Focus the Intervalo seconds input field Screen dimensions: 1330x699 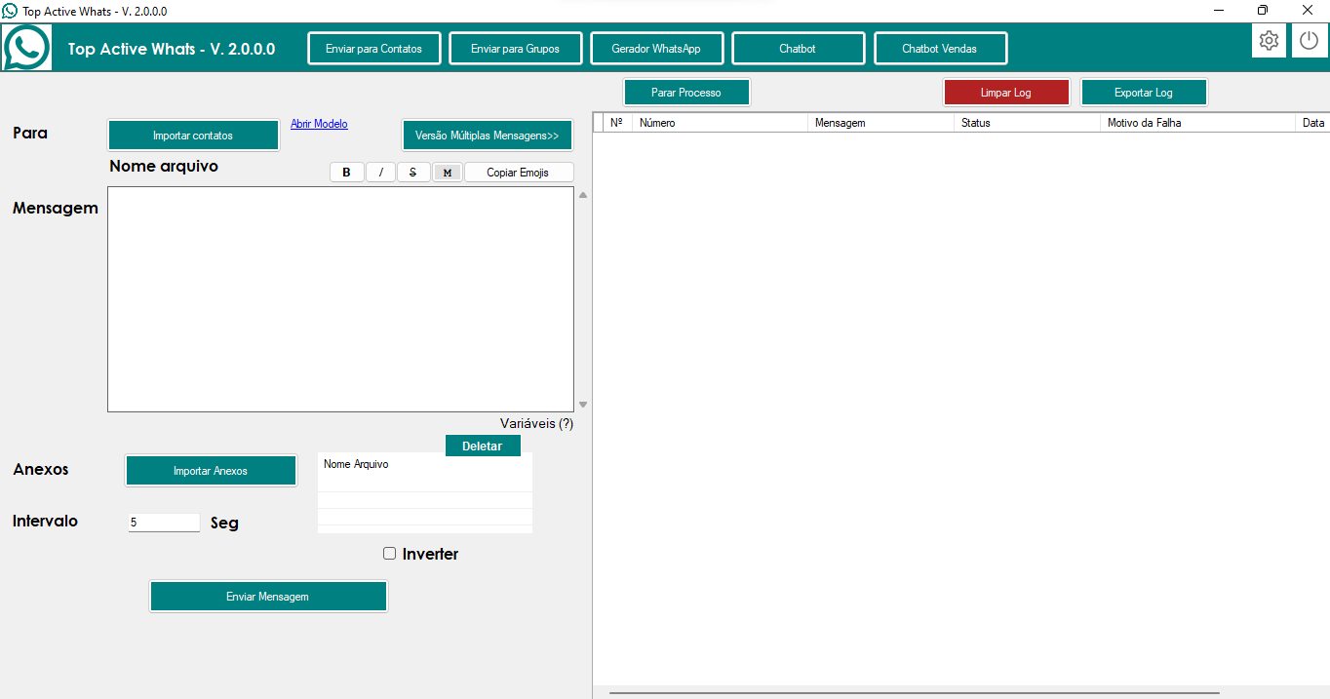[164, 523]
